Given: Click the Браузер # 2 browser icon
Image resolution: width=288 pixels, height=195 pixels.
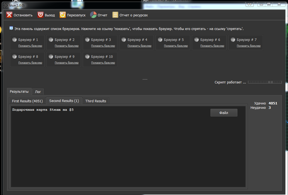Looking at the screenshot, I should click(x=51, y=40).
